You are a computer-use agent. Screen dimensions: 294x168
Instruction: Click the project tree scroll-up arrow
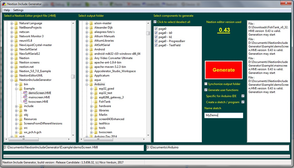pos(73,23)
